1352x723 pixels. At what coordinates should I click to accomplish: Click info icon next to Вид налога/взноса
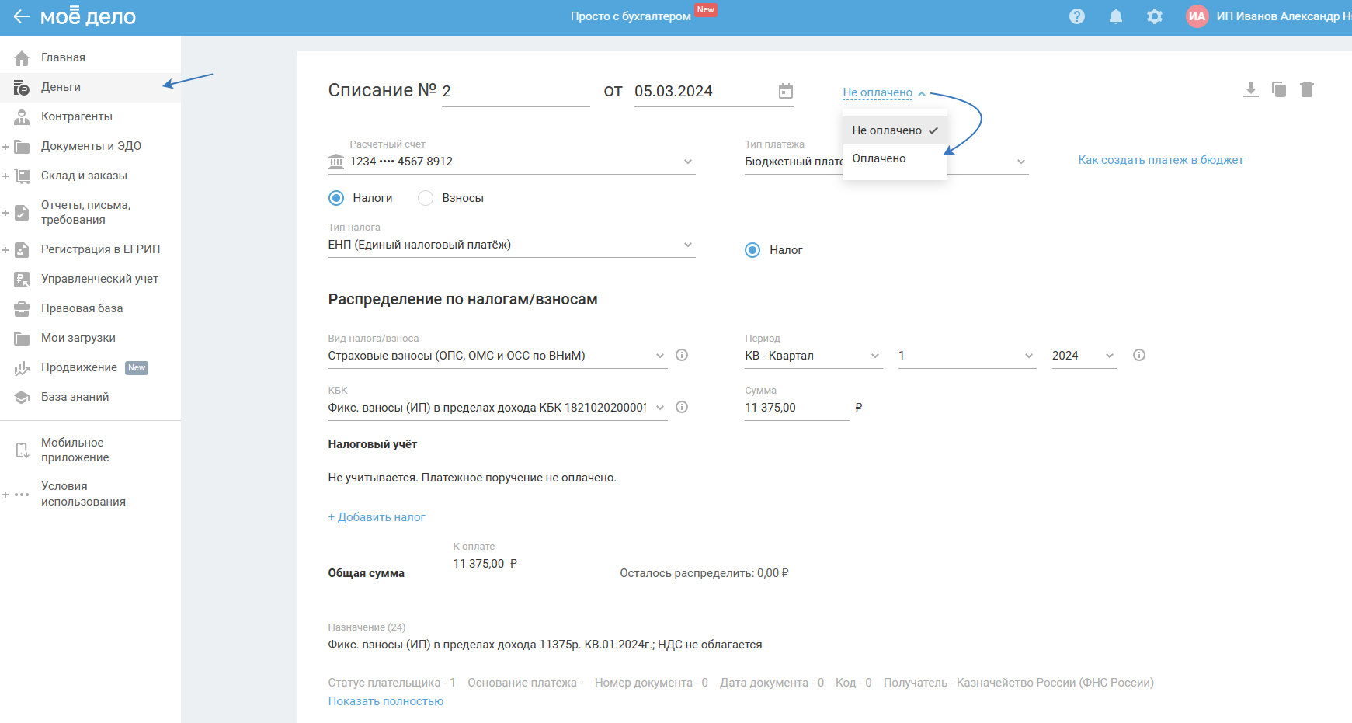[682, 355]
